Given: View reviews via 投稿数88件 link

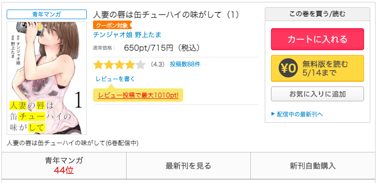Looking at the screenshot, I should click(x=185, y=65).
